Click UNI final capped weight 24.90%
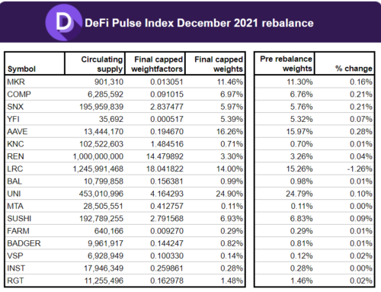Screen dimensions: 381x292 [x=229, y=194]
